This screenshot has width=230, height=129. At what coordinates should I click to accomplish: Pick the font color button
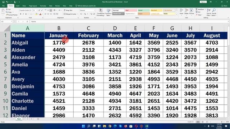point(40,14)
